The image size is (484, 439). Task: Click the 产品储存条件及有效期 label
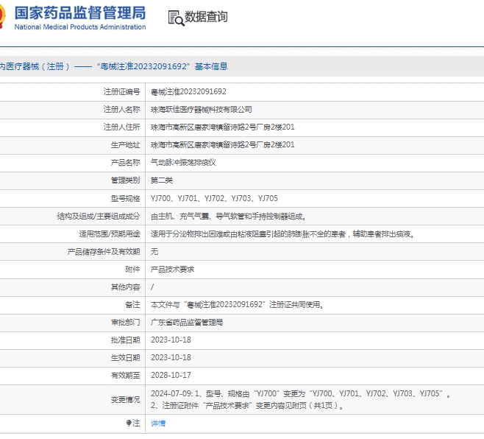(104, 252)
